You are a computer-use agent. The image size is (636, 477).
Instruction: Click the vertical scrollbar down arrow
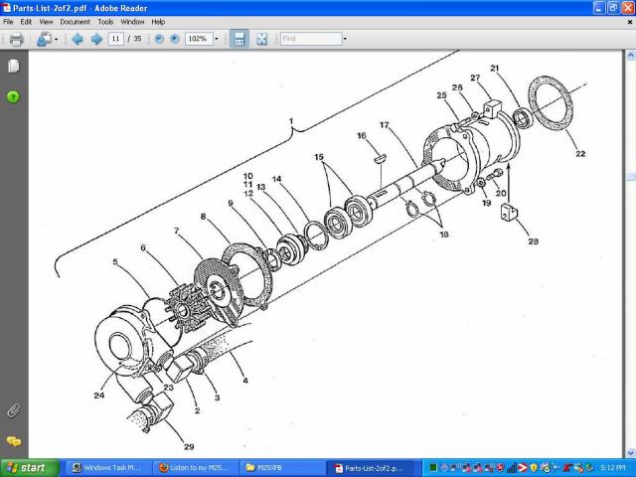(631, 453)
